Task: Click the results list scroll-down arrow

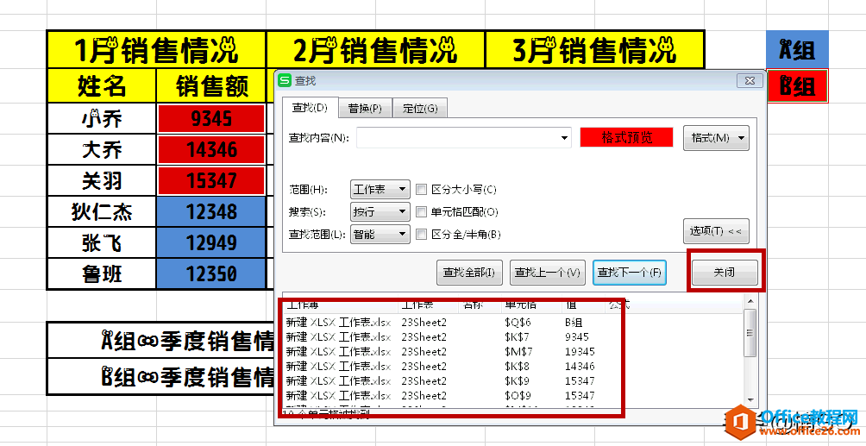Action: (750, 400)
